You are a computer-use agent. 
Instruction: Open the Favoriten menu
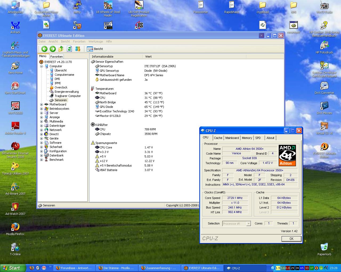[x=79, y=41]
